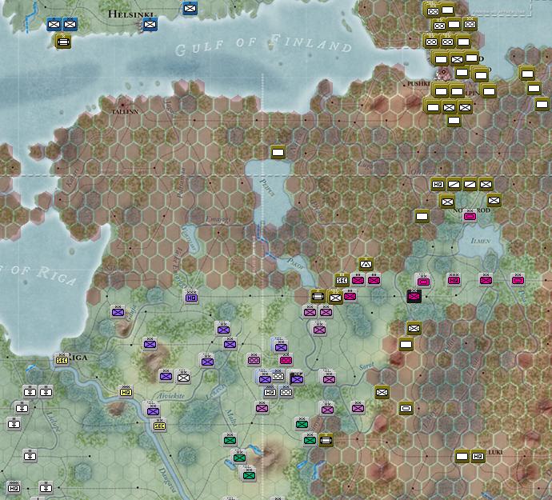Click the Ilmen lake label
This screenshot has height=500, width=552.
point(481,241)
